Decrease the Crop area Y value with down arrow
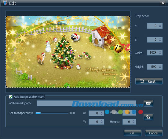This screenshot has height=139, width=168. tap(160, 41)
